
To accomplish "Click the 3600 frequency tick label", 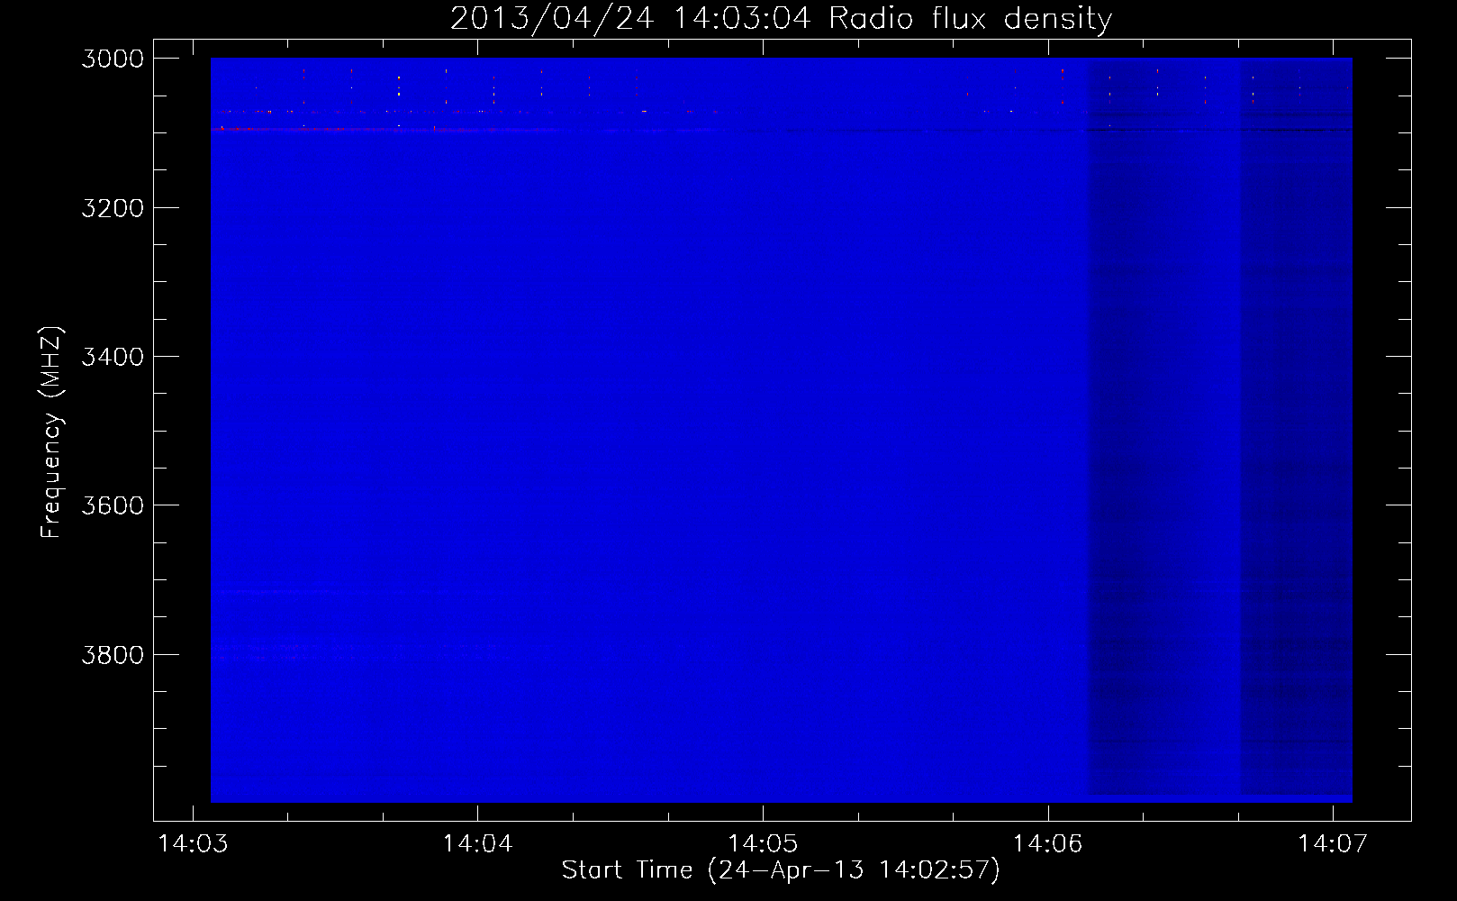I will 113,505.
